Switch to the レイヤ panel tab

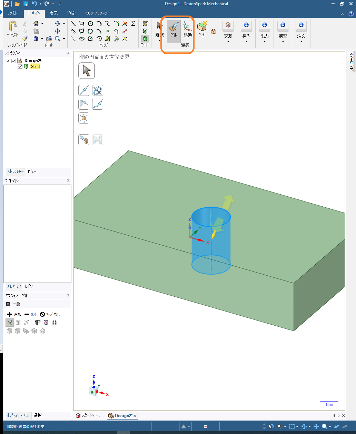coord(29,286)
